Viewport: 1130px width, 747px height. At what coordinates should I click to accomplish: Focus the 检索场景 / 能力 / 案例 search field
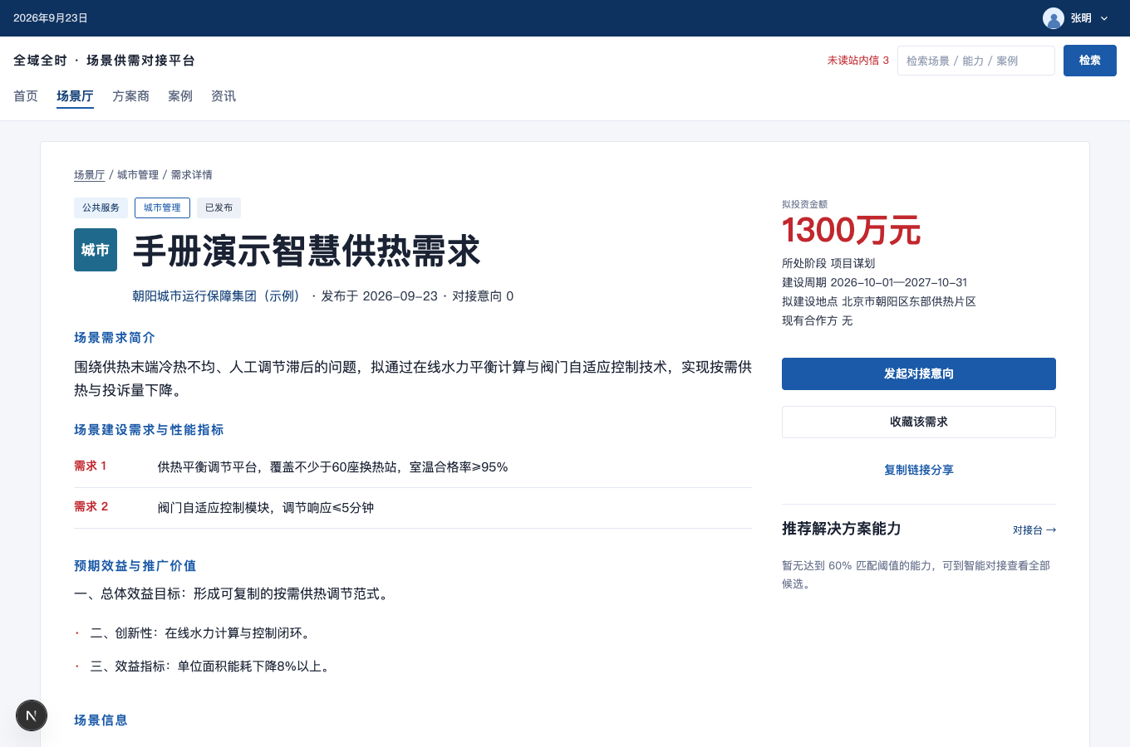976,61
